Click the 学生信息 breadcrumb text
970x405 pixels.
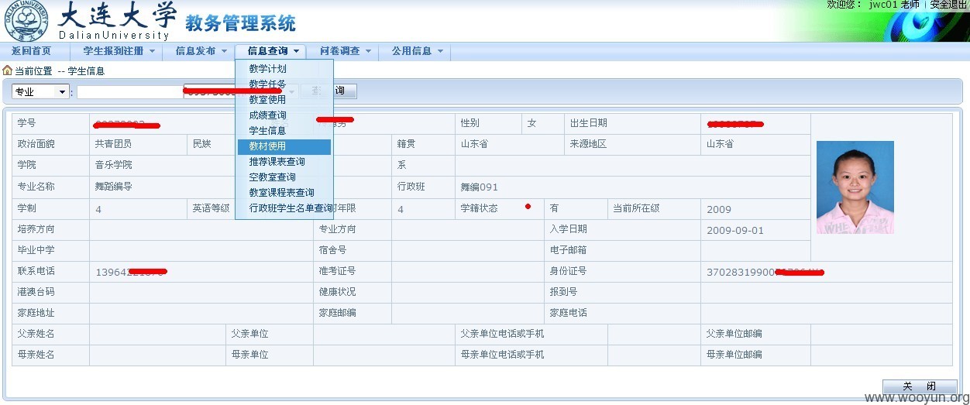86,71
